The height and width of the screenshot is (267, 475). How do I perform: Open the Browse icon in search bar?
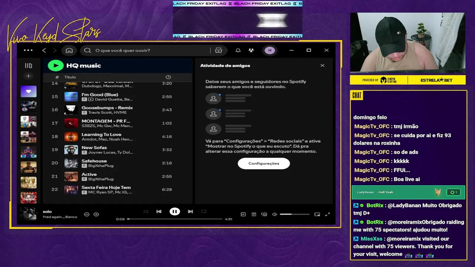[219, 50]
